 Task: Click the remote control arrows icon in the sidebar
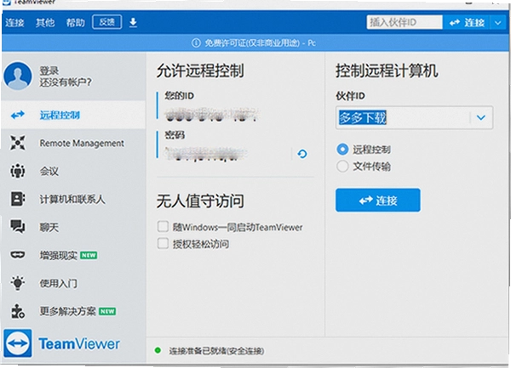tap(18, 115)
